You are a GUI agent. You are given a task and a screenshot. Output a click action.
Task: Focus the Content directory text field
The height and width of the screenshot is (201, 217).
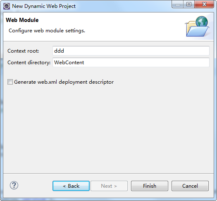pos(131,63)
